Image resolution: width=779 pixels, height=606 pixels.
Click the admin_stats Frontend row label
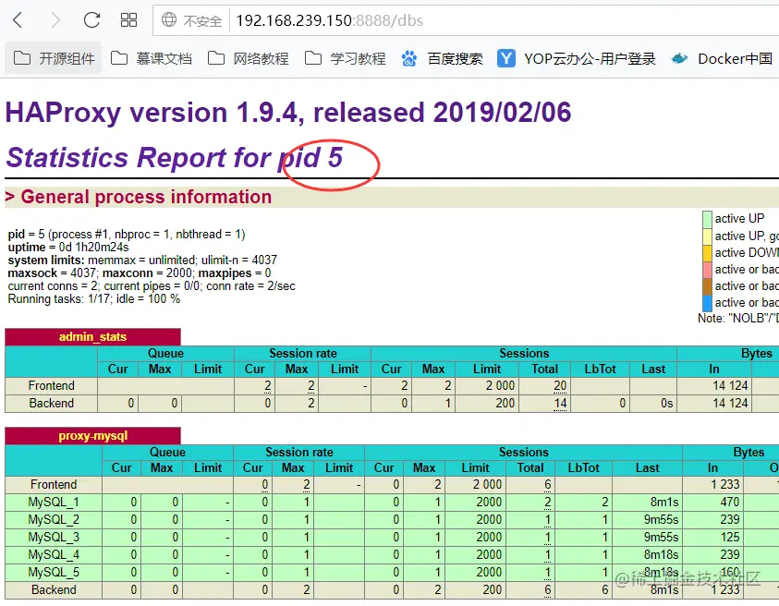tap(51, 386)
